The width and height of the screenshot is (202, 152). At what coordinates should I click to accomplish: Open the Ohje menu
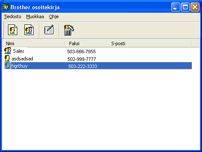[x=54, y=17]
